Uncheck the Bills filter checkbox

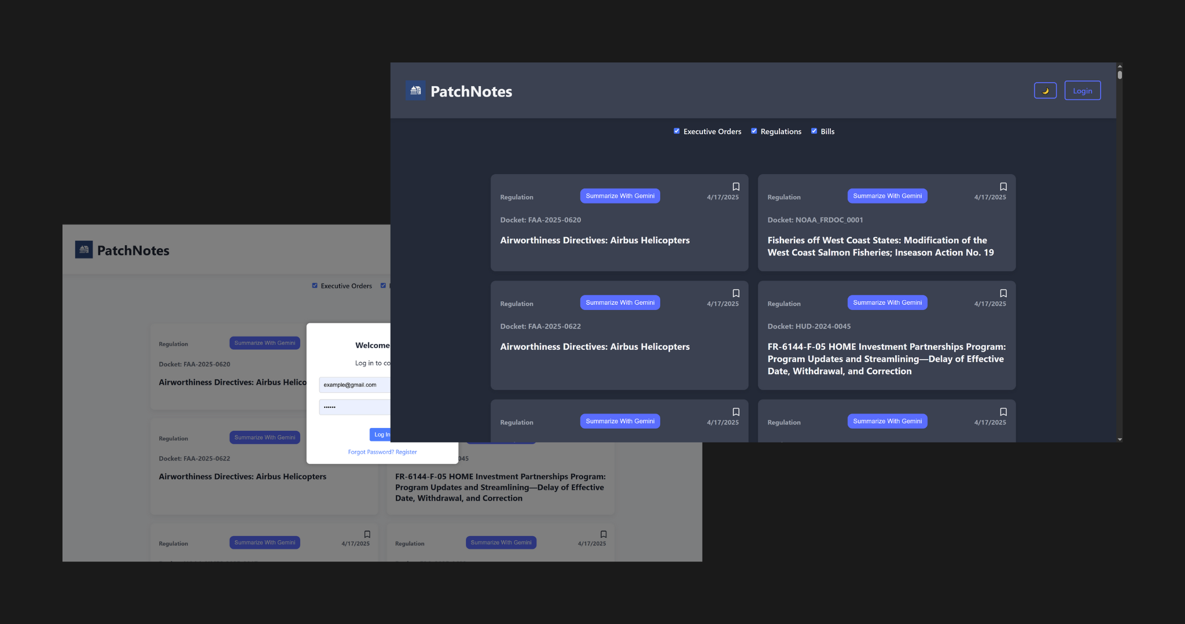point(814,131)
